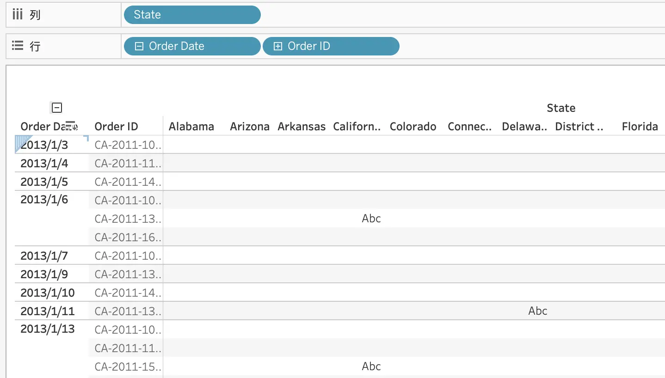Select the Alabama column header

pyautogui.click(x=191, y=127)
